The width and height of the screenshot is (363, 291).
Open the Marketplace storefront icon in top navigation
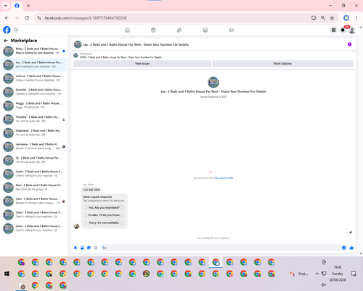[205, 30]
